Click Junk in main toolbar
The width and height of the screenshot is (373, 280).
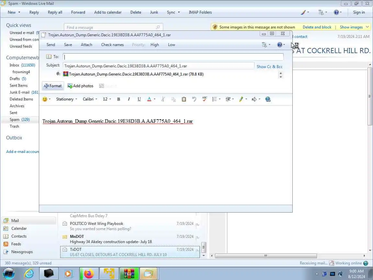click(x=154, y=12)
